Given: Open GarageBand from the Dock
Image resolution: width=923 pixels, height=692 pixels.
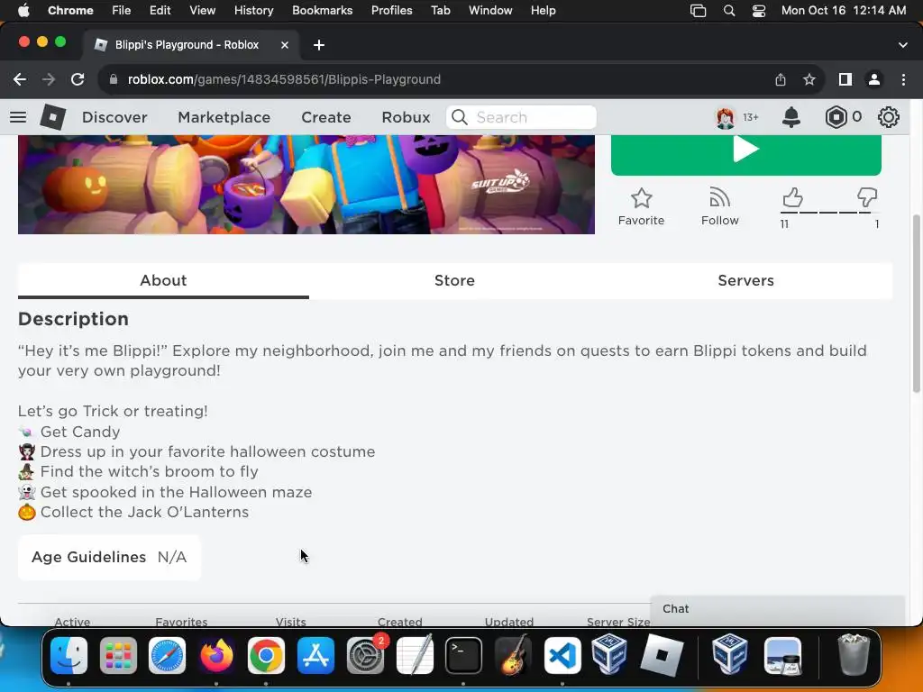Looking at the screenshot, I should (513, 656).
